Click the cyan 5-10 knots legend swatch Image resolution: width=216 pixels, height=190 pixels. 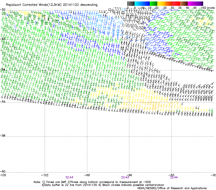(x=138, y=4)
